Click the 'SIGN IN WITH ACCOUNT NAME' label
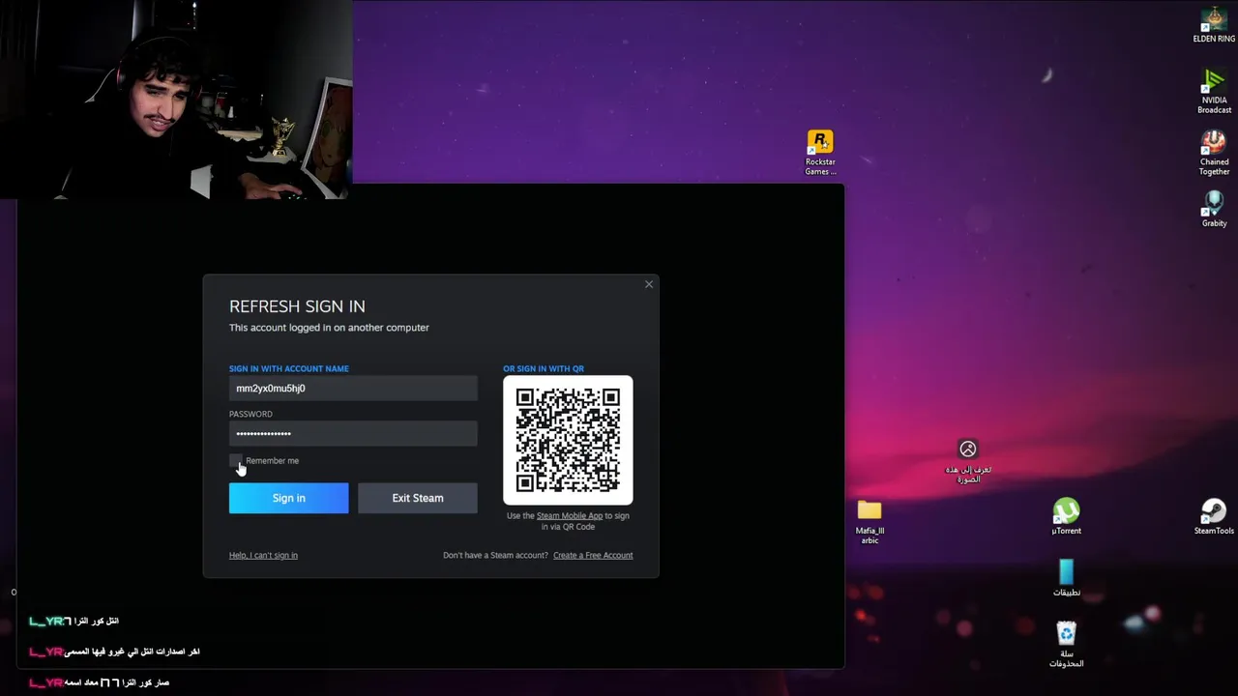Screen dimensions: 1238x696 (289, 368)
